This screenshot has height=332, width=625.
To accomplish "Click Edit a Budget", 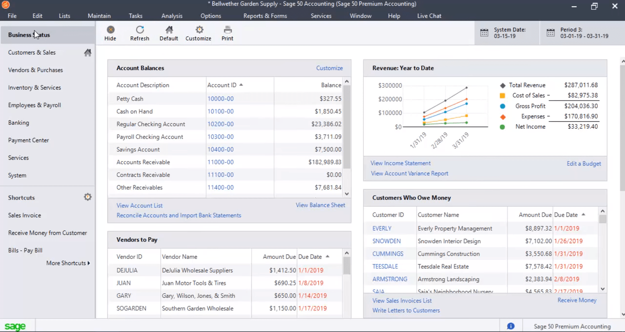I will tap(583, 163).
